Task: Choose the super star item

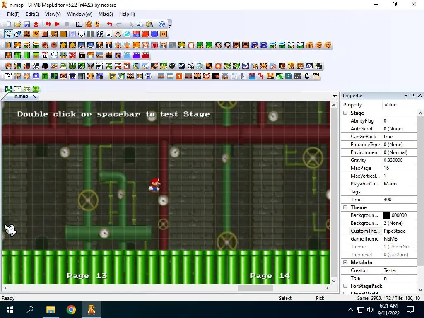Action: coord(63,45)
